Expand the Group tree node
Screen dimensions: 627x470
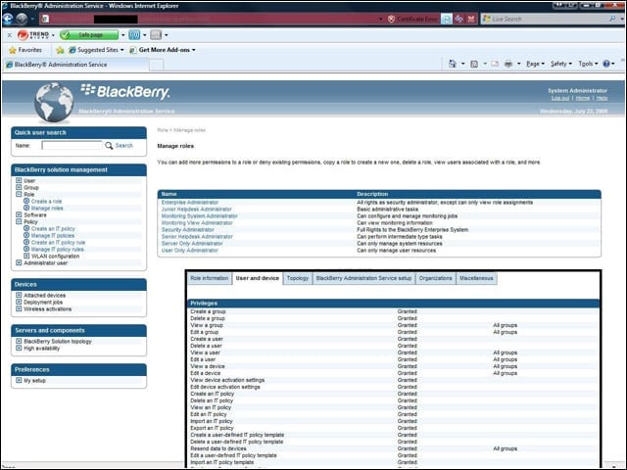pos(19,187)
